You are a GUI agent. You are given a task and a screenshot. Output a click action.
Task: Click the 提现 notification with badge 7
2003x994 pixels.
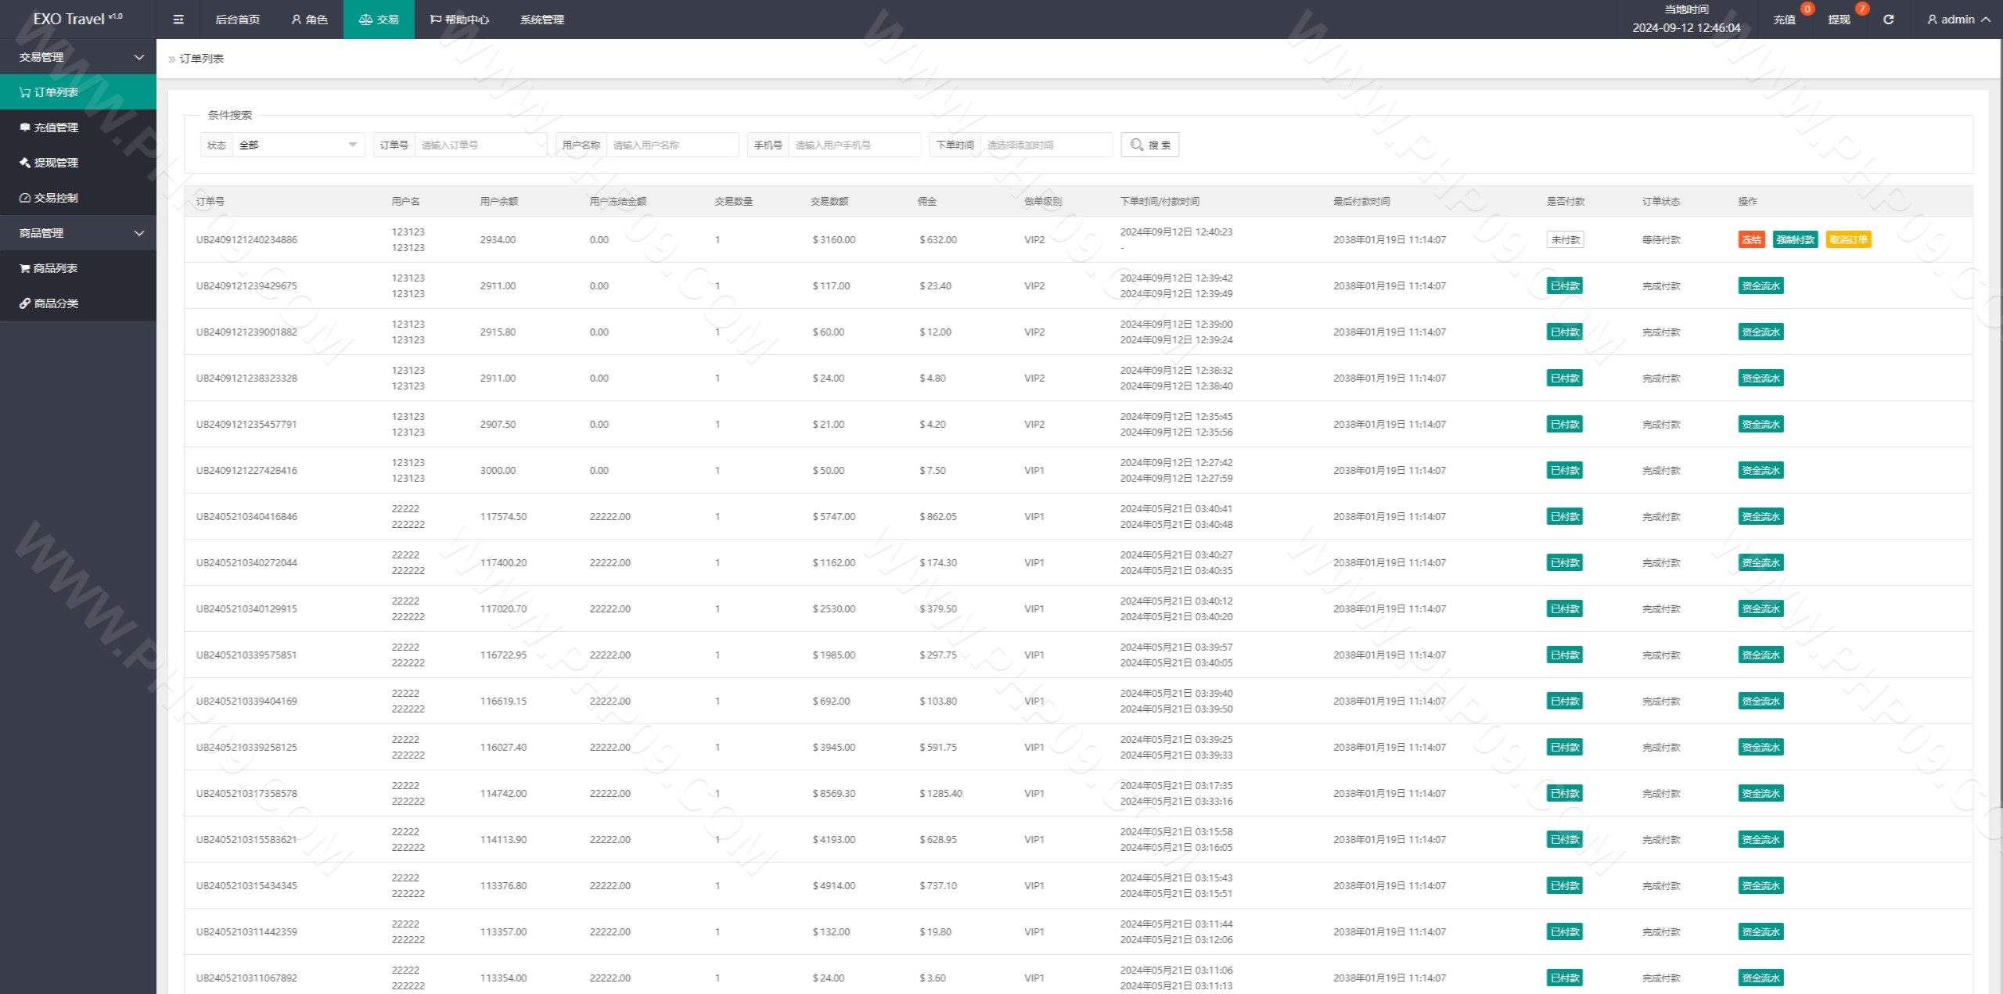tap(1841, 20)
